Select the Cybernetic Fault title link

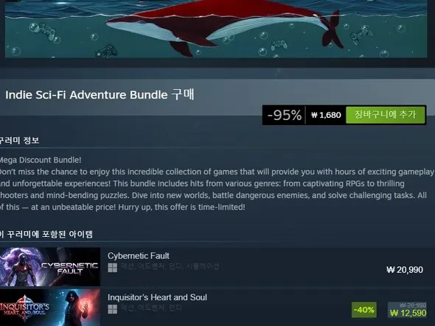[x=139, y=255]
